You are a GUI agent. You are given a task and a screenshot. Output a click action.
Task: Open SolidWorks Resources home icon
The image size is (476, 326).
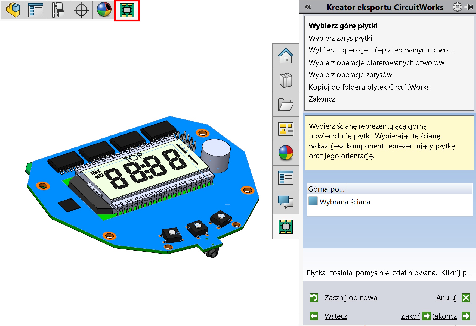click(x=286, y=56)
